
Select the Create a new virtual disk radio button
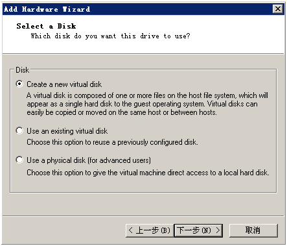pyautogui.click(x=19, y=84)
